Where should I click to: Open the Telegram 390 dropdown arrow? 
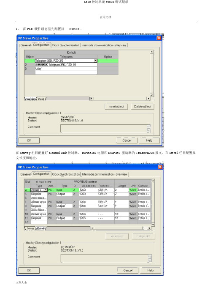click(95, 60)
